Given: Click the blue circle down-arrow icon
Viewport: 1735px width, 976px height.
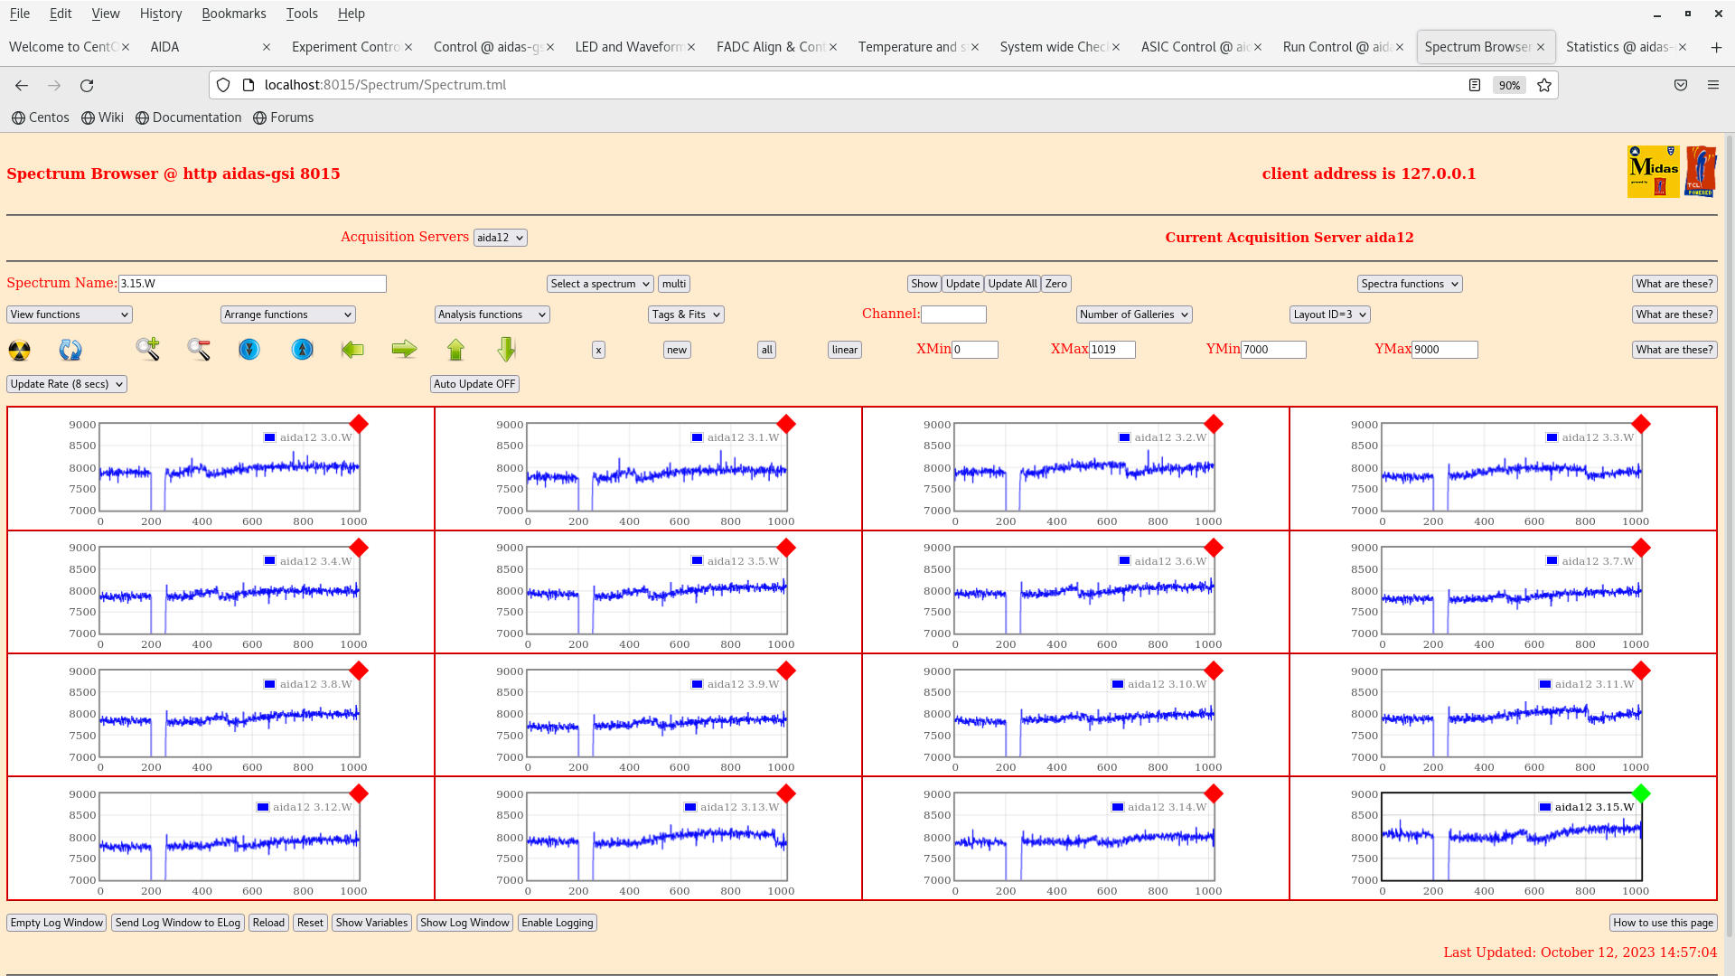Looking at the screenshot, I should tap(249, 350).
